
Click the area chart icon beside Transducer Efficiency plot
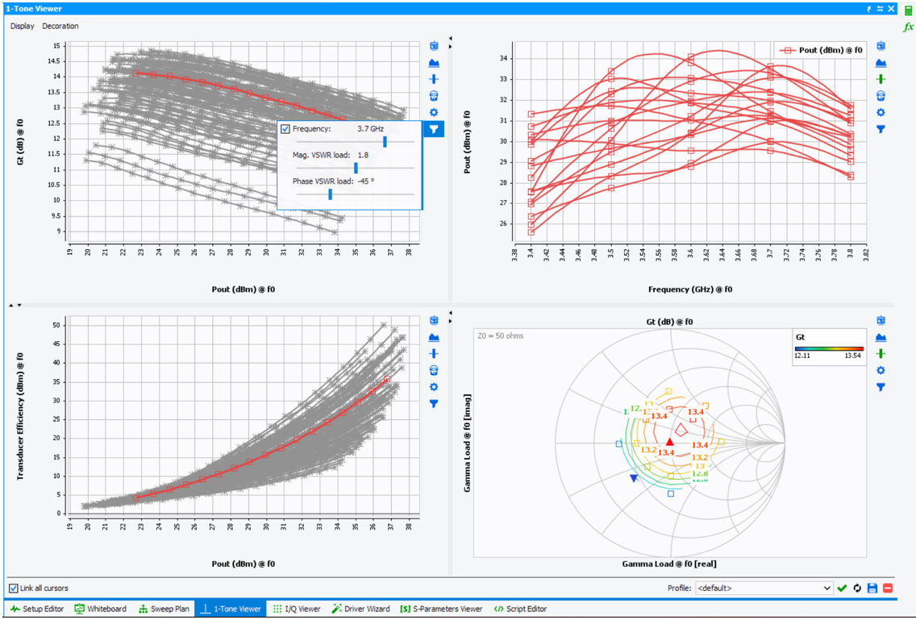coord(434,337)
